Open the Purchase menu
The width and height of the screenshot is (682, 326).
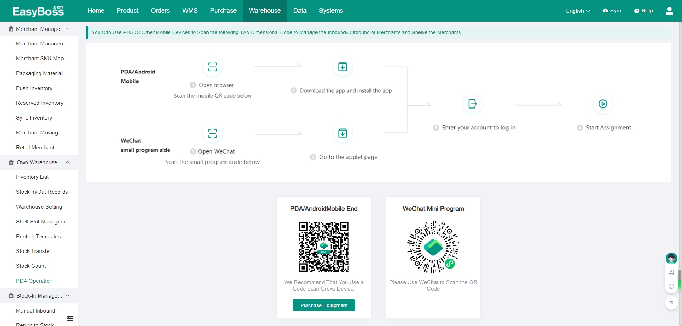click(x=223, y=11)
